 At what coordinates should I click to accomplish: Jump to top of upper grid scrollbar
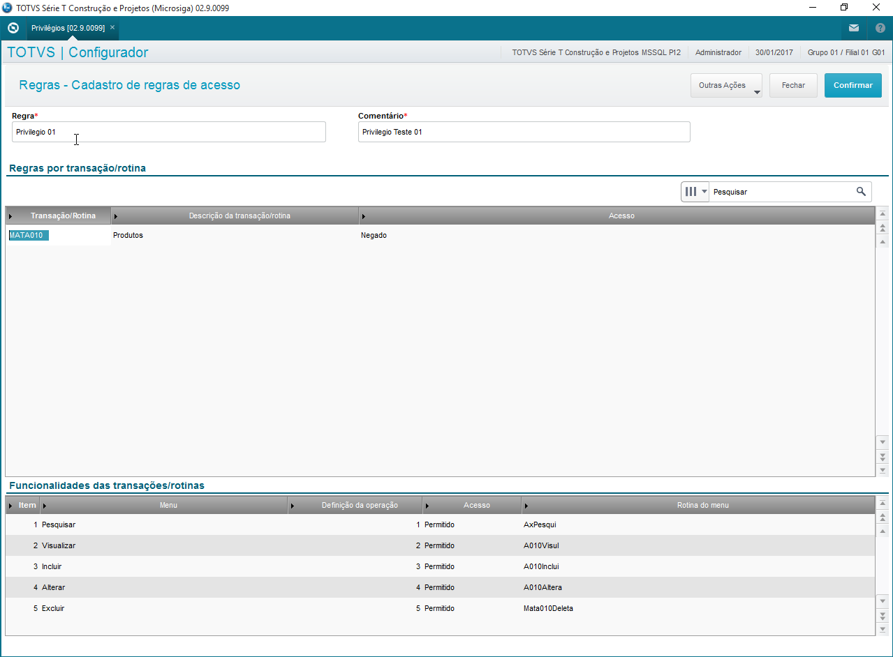click(x=883, y=214)
